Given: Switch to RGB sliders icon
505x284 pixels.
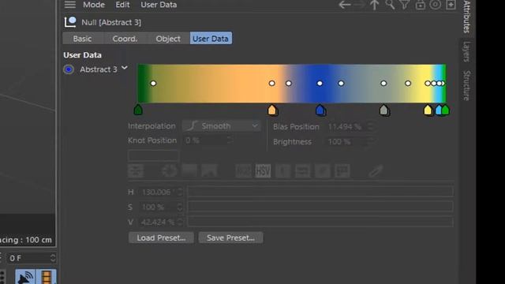Looking at the screenshot, I should (x=244, y=171).
